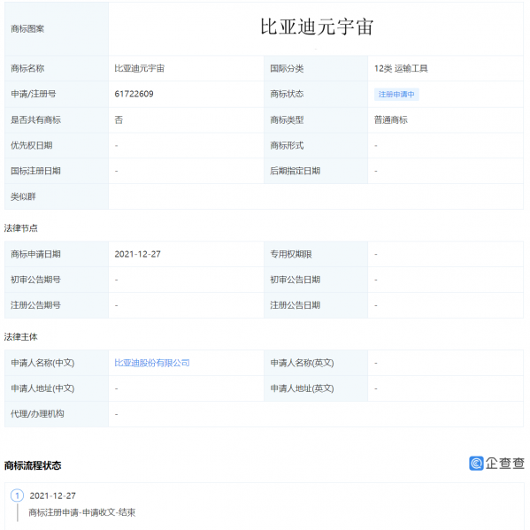This screenshot has width=530, height=530.
Task: Click the 比亚迪元宇宙 trademark image
Action: click(x=317, y=27)
